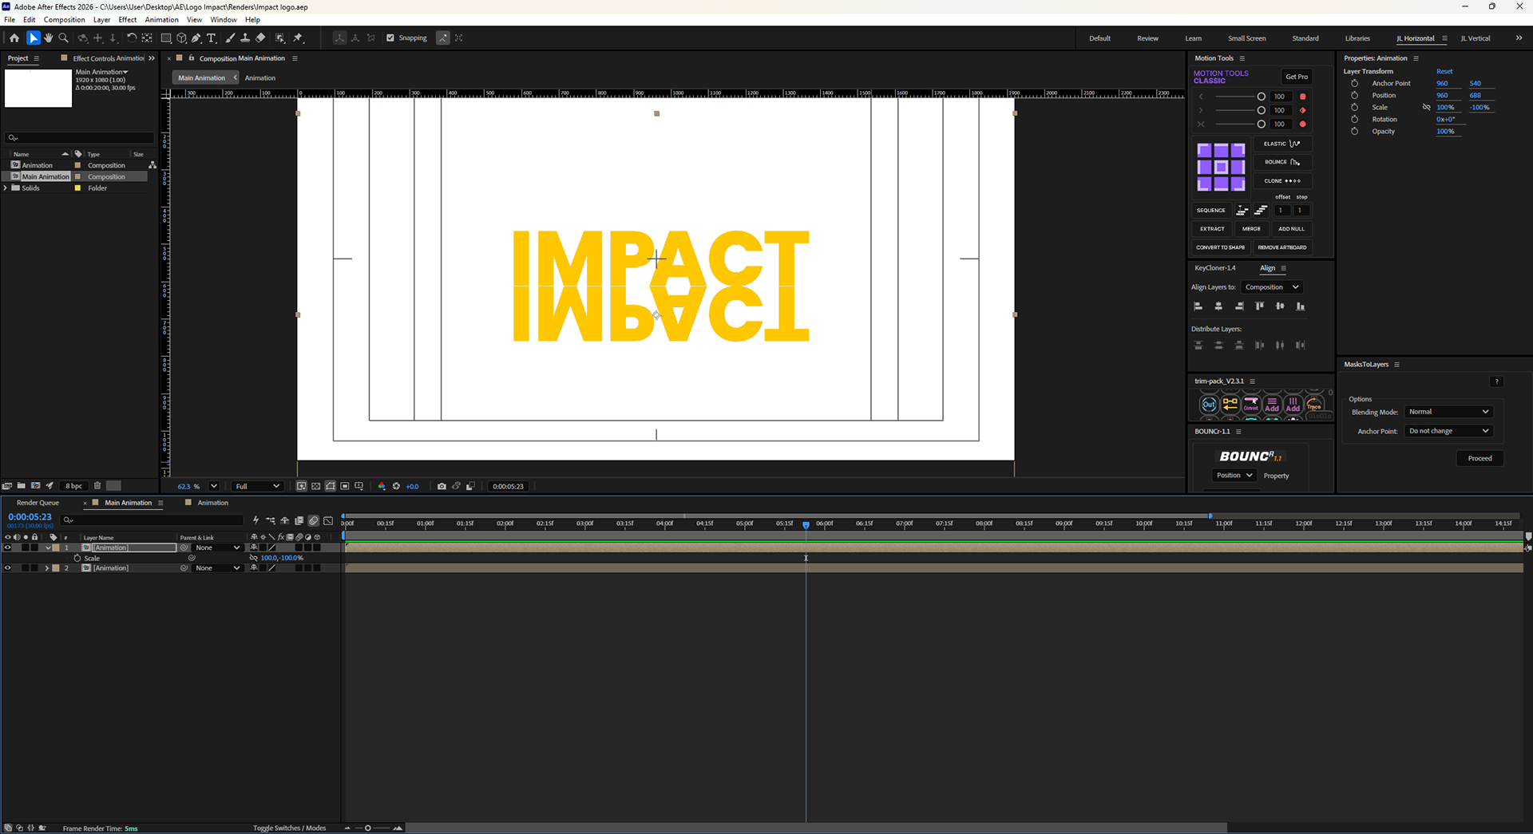Toggle Motion Blur enable in the timeline
The image size is (1533, 834).
pyautogui.click(x=314, y=520)
